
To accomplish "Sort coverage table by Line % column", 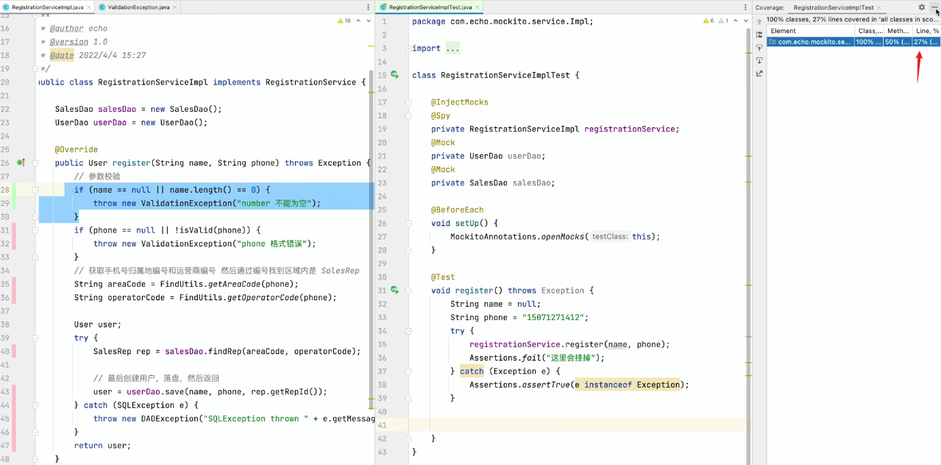I will pyautogui.click(x=926, y=31).
